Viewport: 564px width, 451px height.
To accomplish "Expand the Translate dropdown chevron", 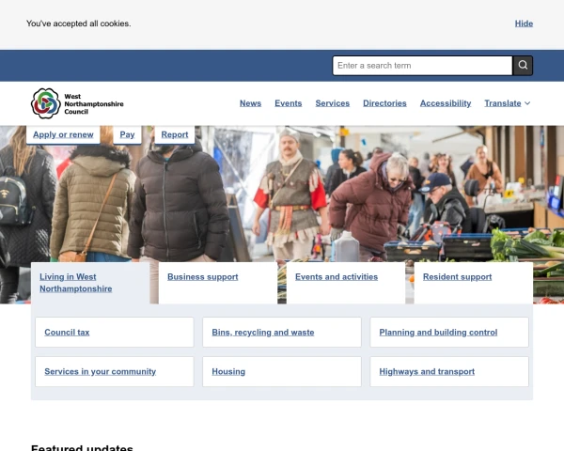I will (527, 103).
